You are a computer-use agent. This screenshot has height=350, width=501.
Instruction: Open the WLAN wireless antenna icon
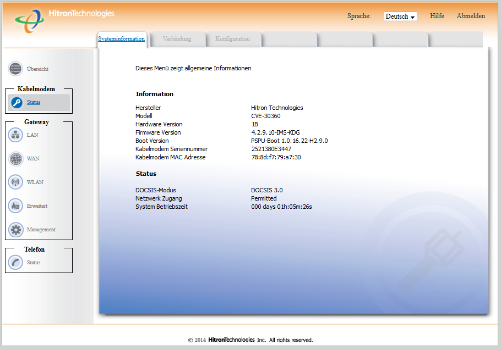pyautogui.click(x=15, y=182)
